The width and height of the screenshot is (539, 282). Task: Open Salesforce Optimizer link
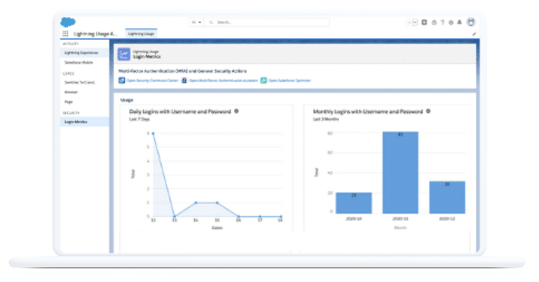tap(289, 81)
